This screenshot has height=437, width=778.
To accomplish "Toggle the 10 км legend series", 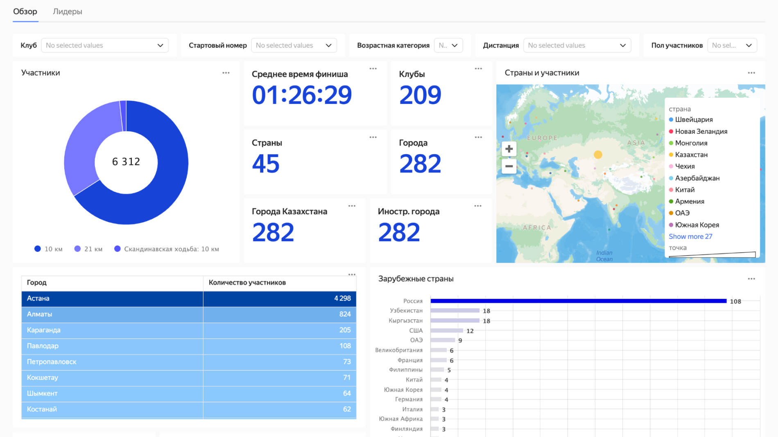I will click(49, 249).
